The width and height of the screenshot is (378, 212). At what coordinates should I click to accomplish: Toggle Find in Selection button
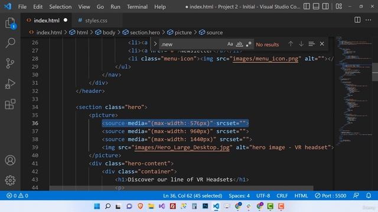[311, 44]
